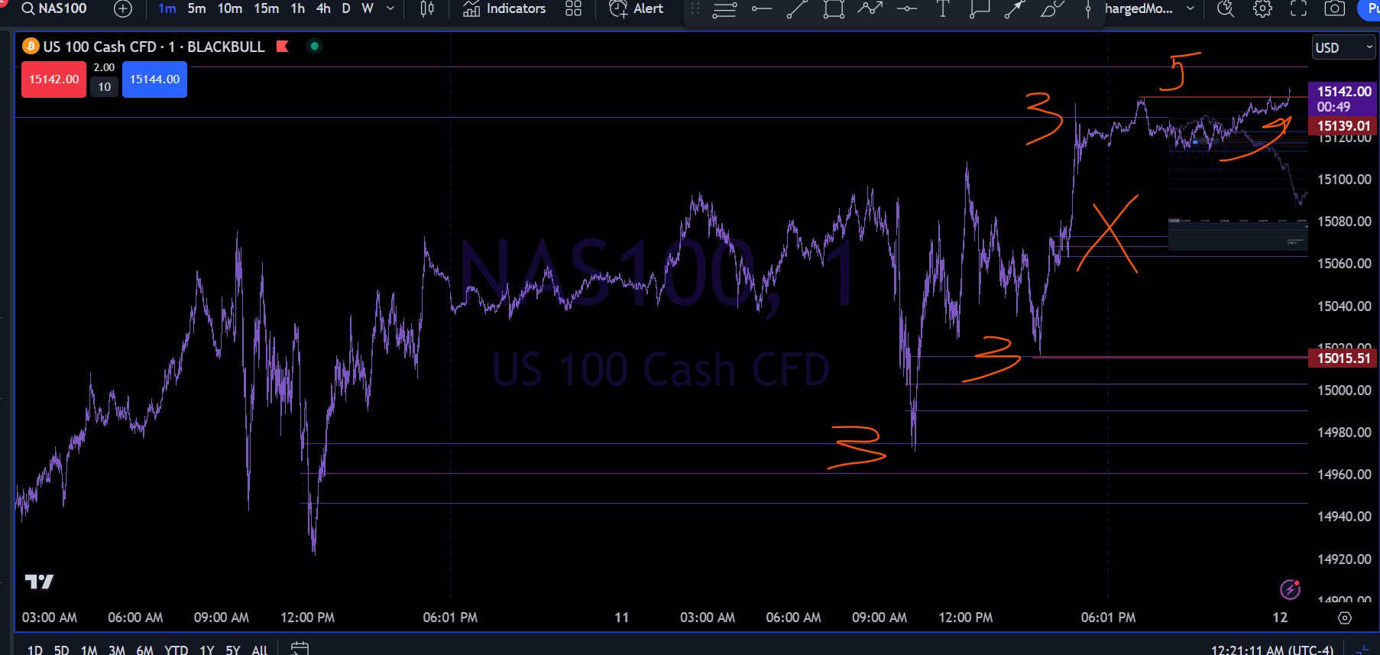Click the red sell button 15142.00

point(53,79)
